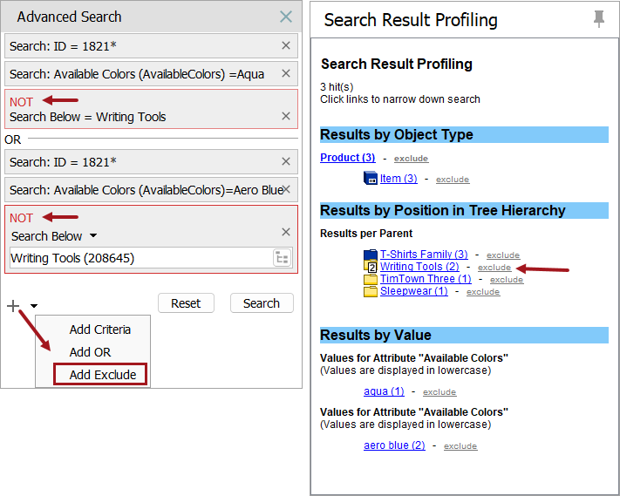
Task: Open the T-Shirts Family (3) link
Action: [424, 255]
